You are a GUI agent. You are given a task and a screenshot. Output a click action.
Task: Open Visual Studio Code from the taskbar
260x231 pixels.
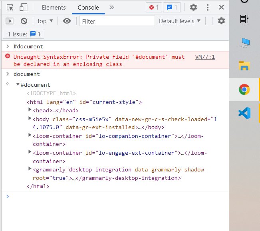point(244,113)
